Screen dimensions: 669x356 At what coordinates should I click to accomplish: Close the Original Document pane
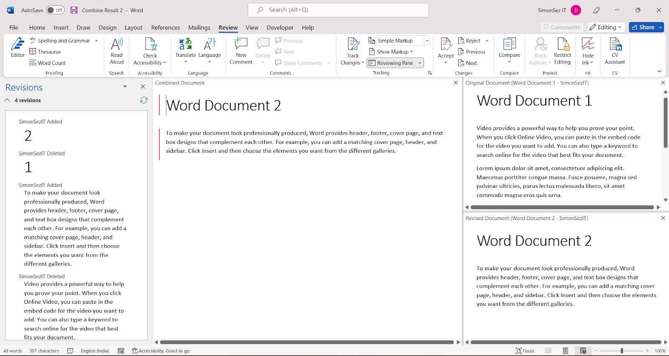pyautogui.click(x=663, y=83)
